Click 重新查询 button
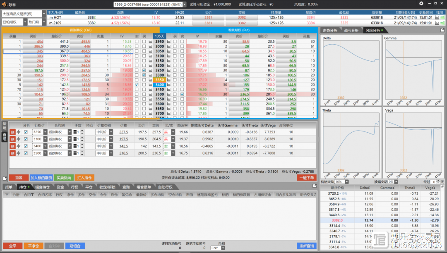 [x=307, y=246]
